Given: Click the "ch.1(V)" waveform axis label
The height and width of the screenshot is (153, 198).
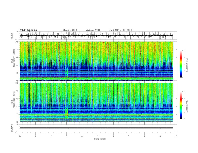Looking at the screenshot, I should [x=12, y=35].
